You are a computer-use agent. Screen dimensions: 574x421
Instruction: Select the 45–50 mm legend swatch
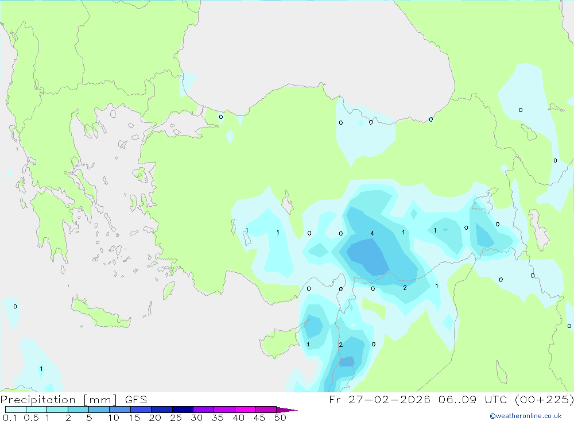coord(266,410)
